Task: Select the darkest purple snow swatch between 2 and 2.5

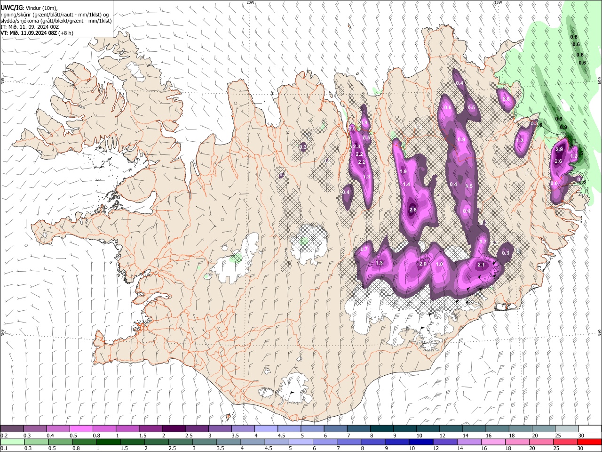Action: [x=174, y=429]
